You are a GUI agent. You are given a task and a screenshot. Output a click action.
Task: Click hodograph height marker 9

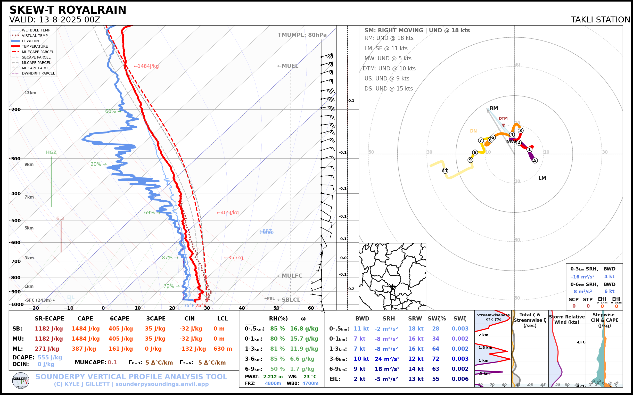click(x=470, y=160)
